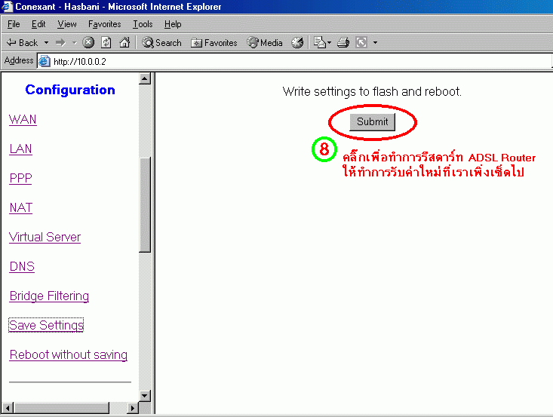
Task: Open the Back history dropdown arrow
Action: pyautogui.click(x=46, y=43)
